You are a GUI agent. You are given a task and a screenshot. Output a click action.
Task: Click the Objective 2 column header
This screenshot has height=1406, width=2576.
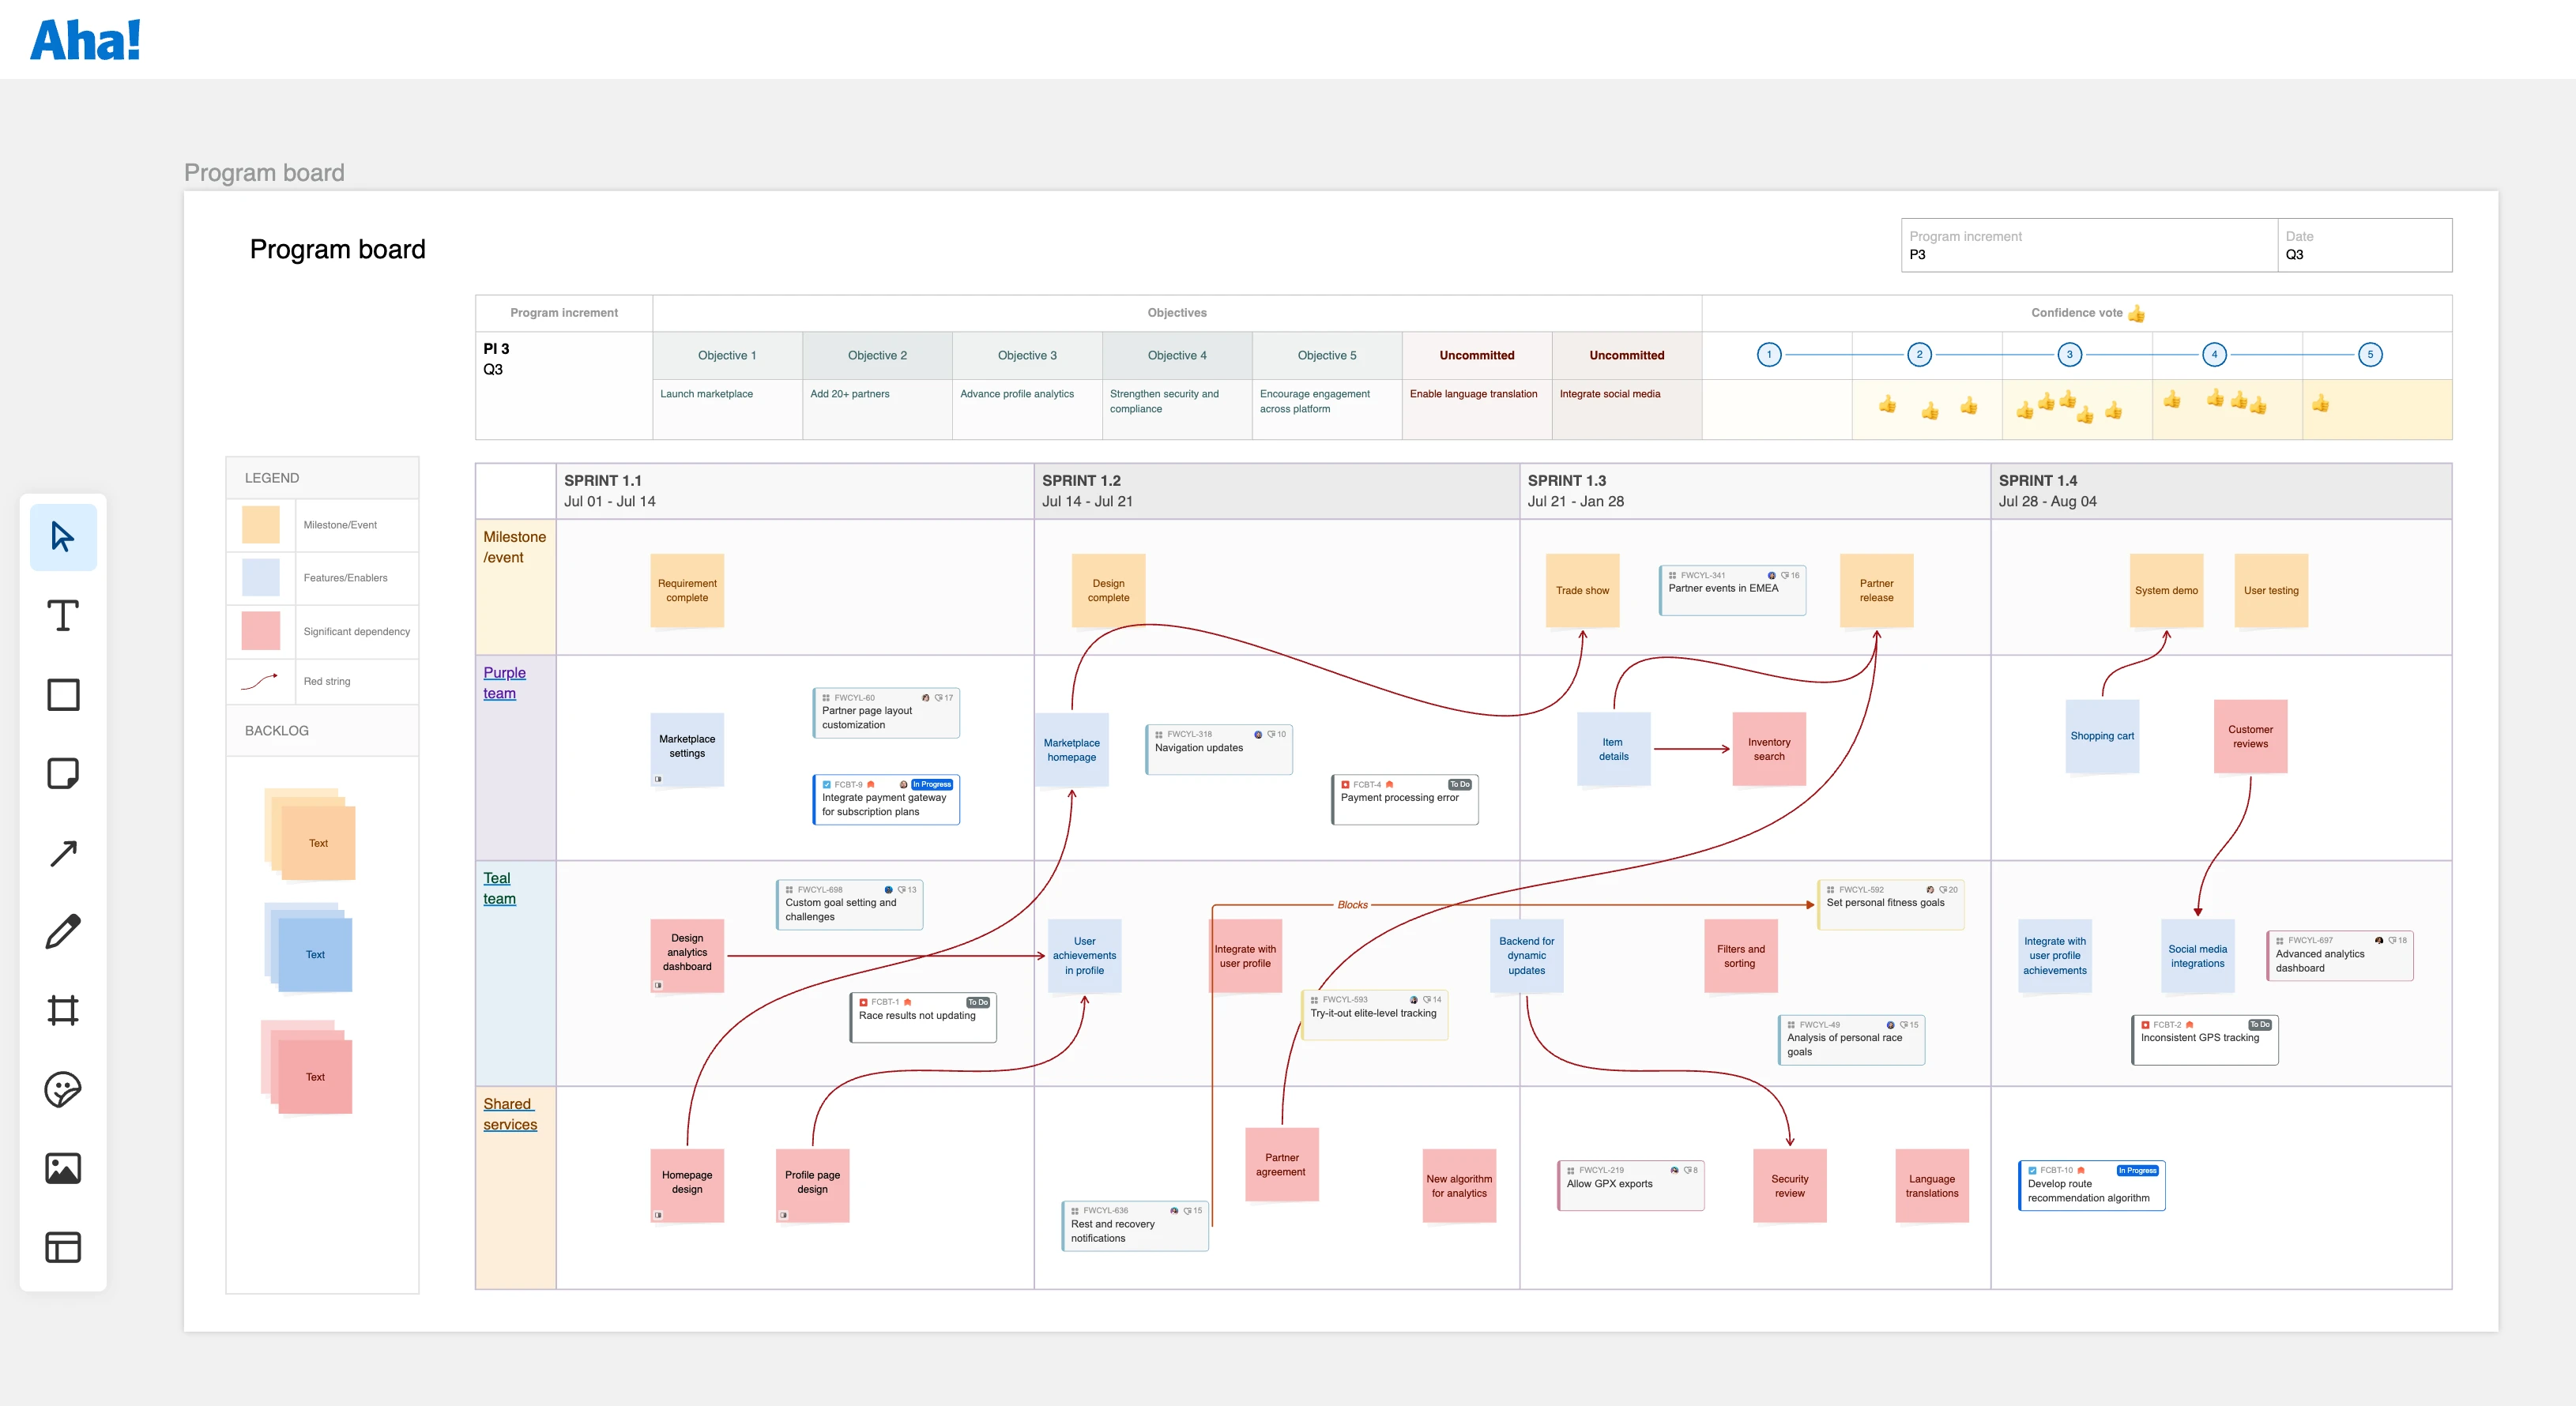[877, 355]
